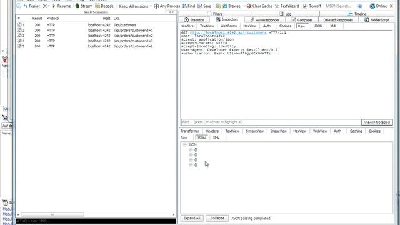Click the sessions horizontal scrollbar
Image resolution: width=400 pixels, height=225 pixels.
point(52,214)
